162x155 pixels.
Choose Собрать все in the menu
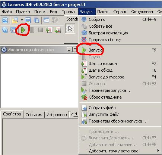(x=120, y=26)
